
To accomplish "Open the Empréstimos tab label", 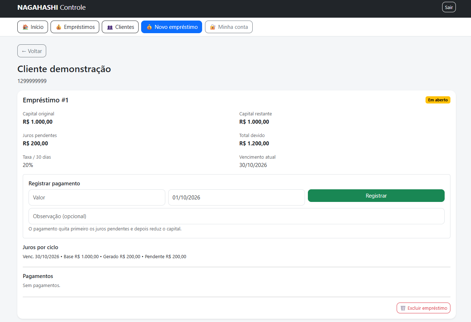I will 79,27.
